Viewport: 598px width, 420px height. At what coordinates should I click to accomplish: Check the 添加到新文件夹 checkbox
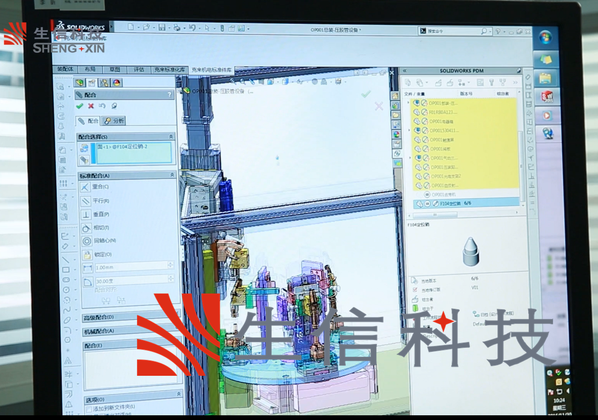[89, 409]
